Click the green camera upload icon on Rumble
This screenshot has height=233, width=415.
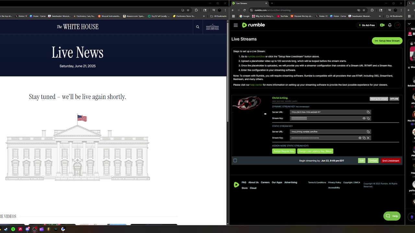click(382, 25)
